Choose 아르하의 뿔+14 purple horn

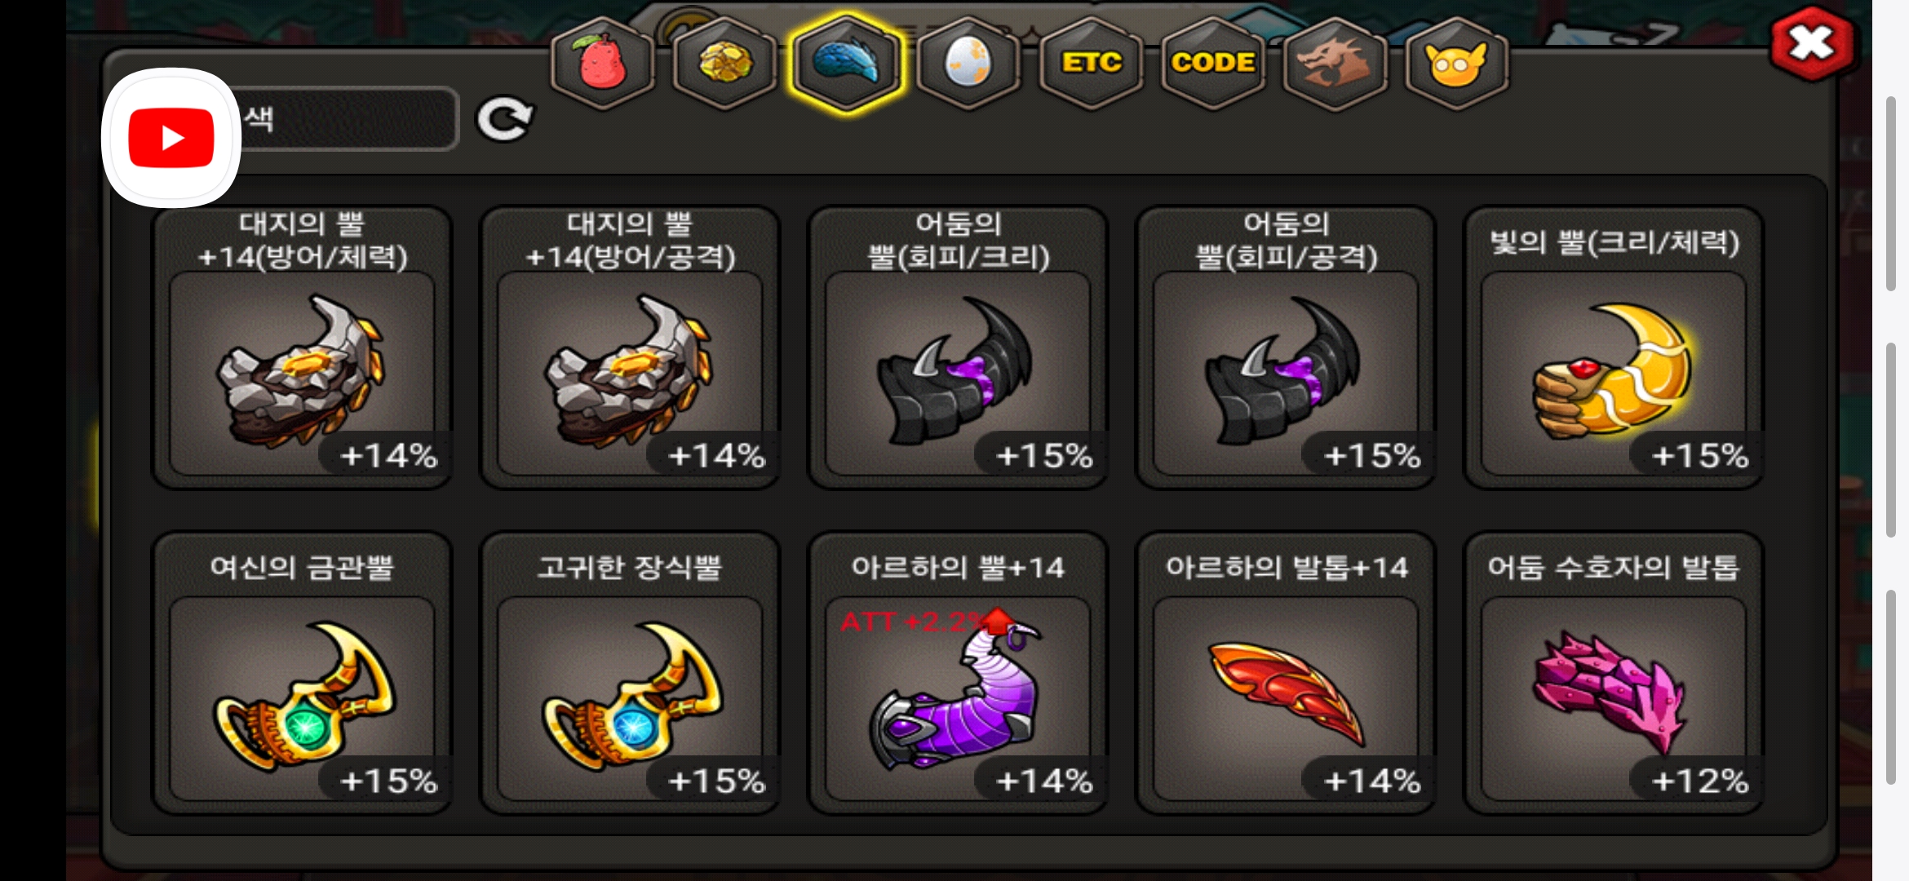click(958, 673)
